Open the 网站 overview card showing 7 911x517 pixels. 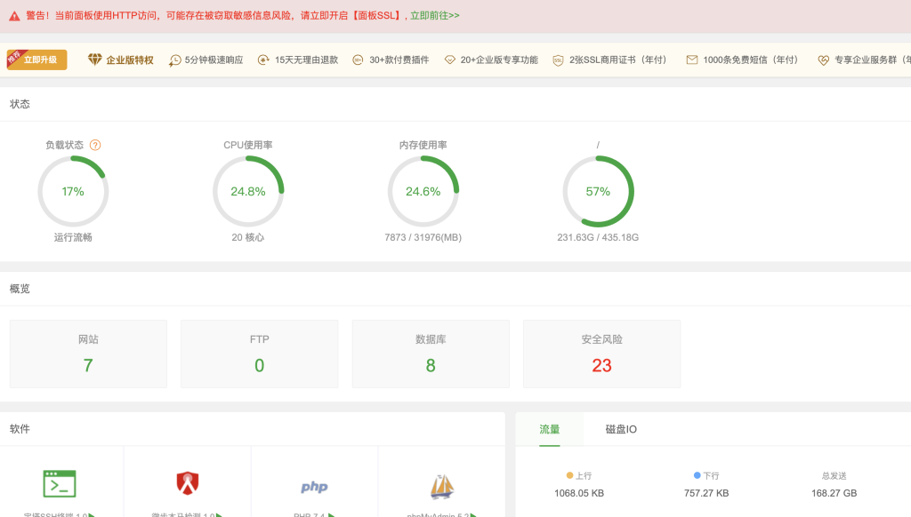[88, 354]
